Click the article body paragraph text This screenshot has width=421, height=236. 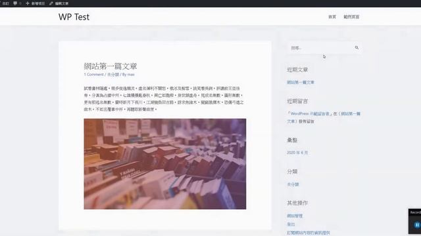tap(164, 99)
